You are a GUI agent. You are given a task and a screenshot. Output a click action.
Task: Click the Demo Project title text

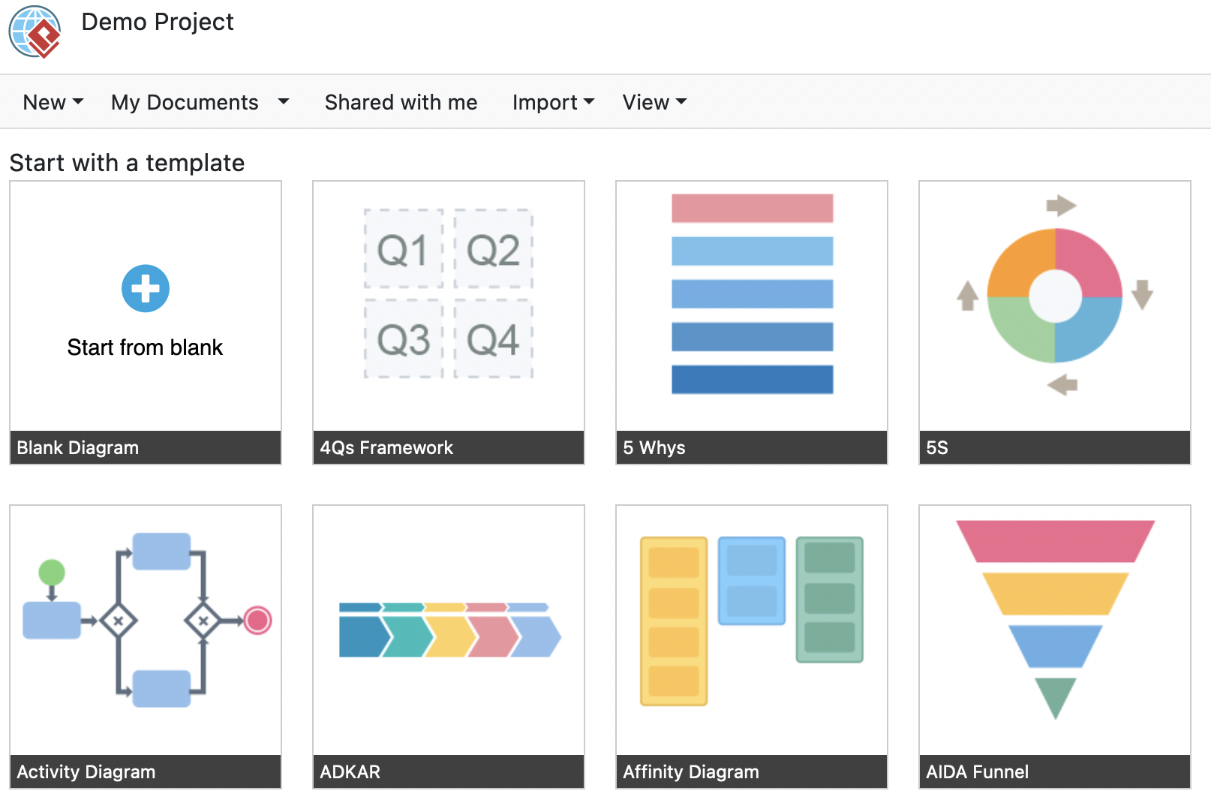point(158,23)
